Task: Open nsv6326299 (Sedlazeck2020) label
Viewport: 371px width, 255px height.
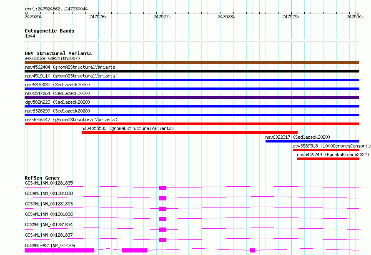Action: pos(58,111)
